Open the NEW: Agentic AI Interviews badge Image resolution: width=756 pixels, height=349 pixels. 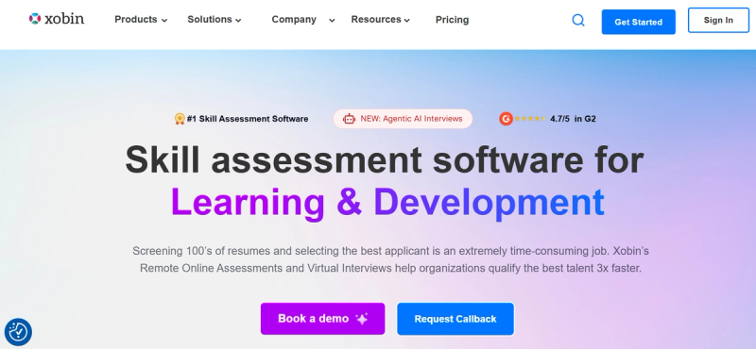(x=403, y=119)
